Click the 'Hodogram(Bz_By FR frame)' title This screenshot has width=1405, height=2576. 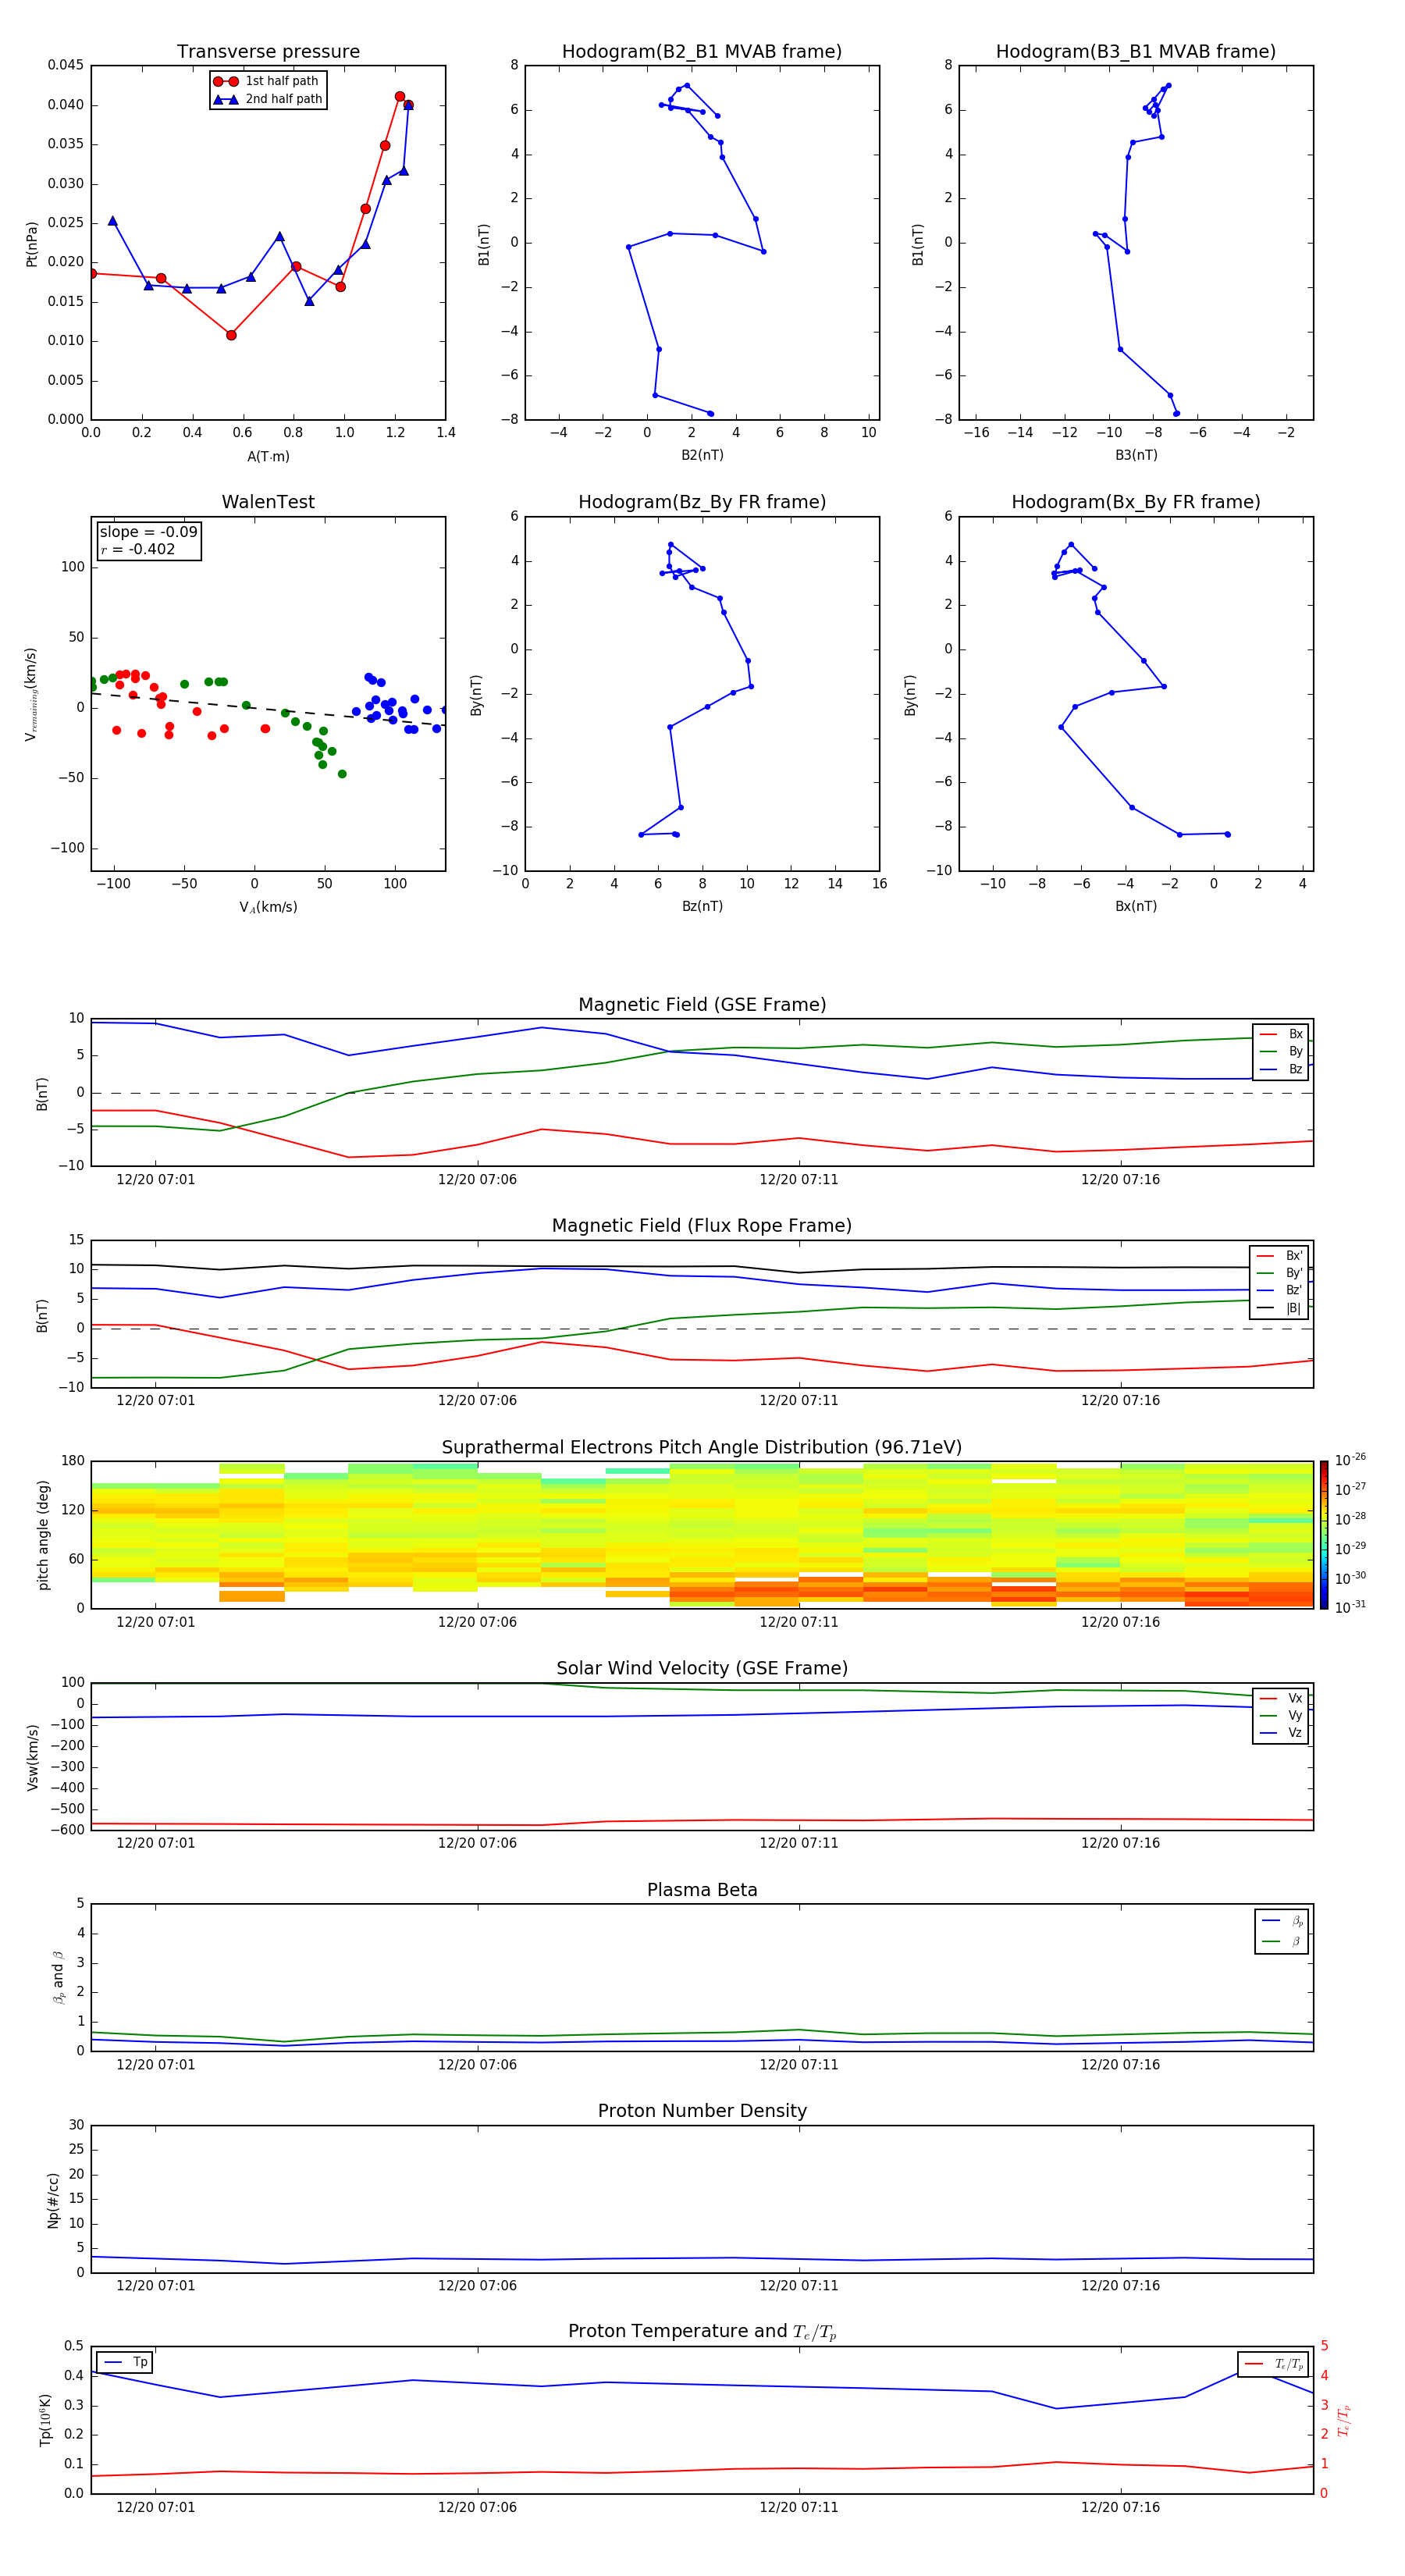[x=702, y=502]
